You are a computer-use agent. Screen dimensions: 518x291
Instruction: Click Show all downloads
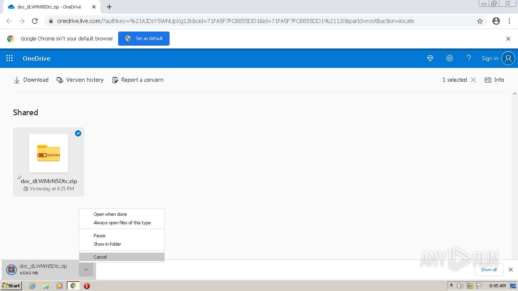pyautogui.click(x=489, y=270)
